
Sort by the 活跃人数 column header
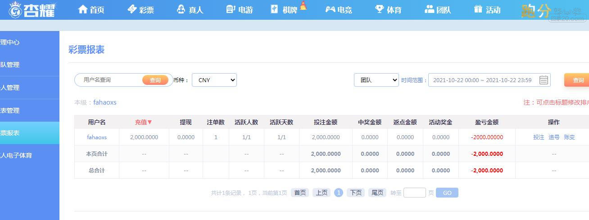pos(246,122)
